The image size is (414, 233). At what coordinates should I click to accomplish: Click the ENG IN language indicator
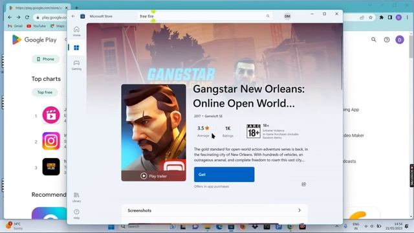[x=356, y=226]
